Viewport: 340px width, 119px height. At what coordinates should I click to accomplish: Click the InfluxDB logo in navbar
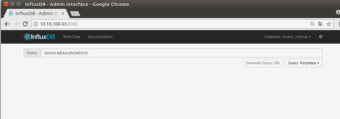(39, 37)
